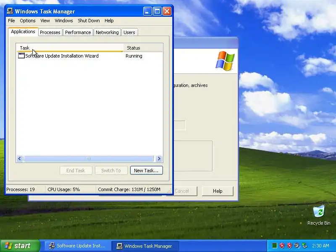The image size is (336, 252).
Task: Click the Safely Remove Hardware tray icon
Action: click(304, 246)
